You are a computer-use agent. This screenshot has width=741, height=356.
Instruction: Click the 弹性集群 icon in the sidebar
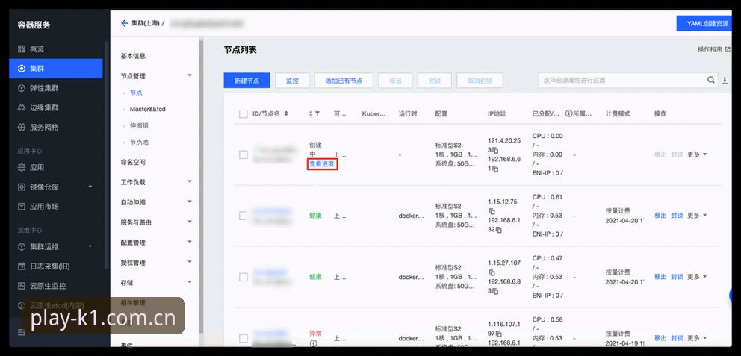[x=21, y=88]
